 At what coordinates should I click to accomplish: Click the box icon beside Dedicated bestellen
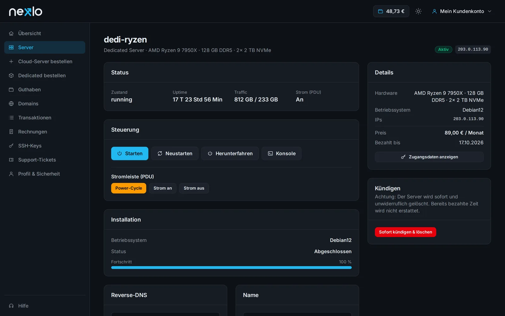click(x=11, y=76)
